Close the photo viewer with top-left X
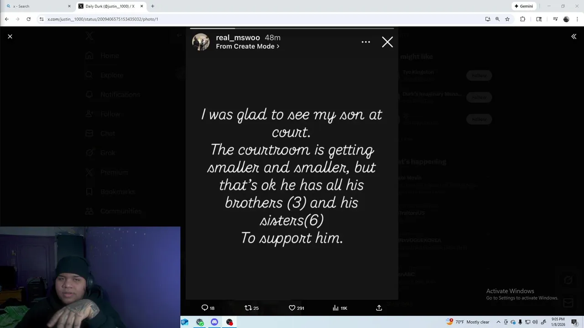 point(10,36)
